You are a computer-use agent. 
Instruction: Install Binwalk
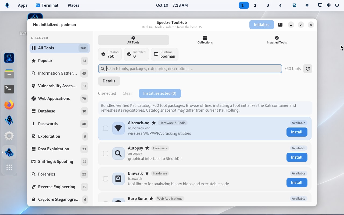pos(297,183)
